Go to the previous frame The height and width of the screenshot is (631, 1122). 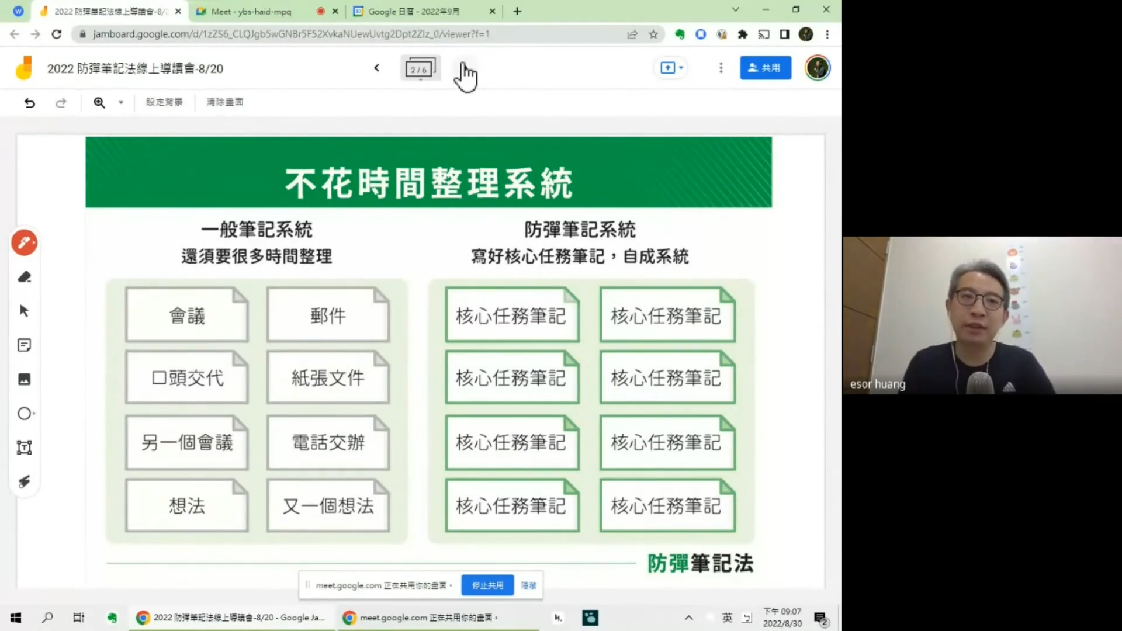point(377,68)
